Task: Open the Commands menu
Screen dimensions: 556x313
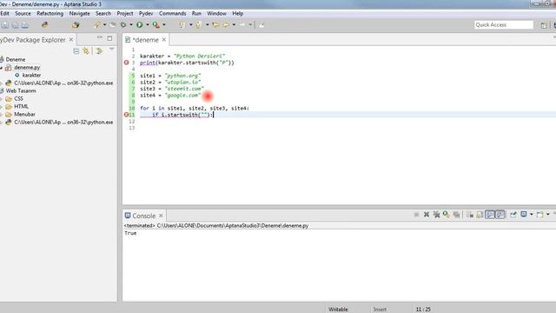Action: [x=172, y=14]
